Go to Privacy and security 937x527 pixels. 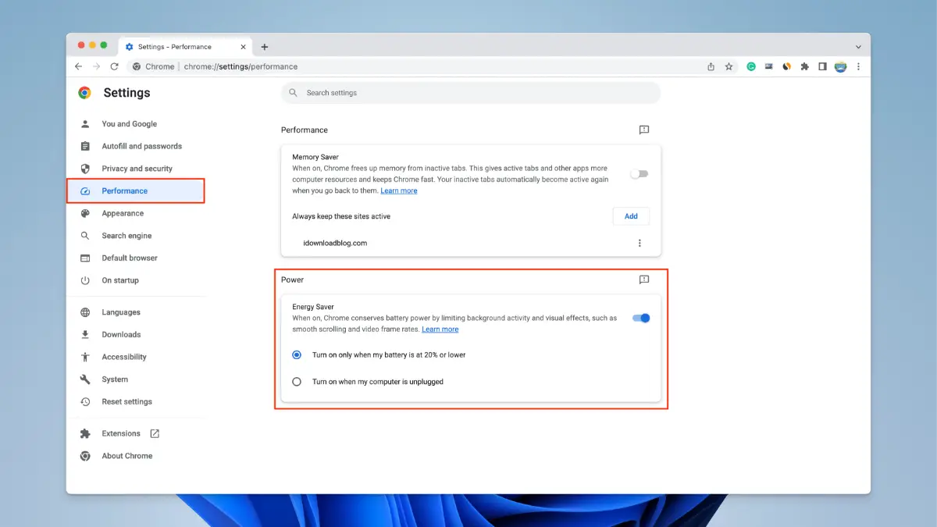click(x=136, y=169)
